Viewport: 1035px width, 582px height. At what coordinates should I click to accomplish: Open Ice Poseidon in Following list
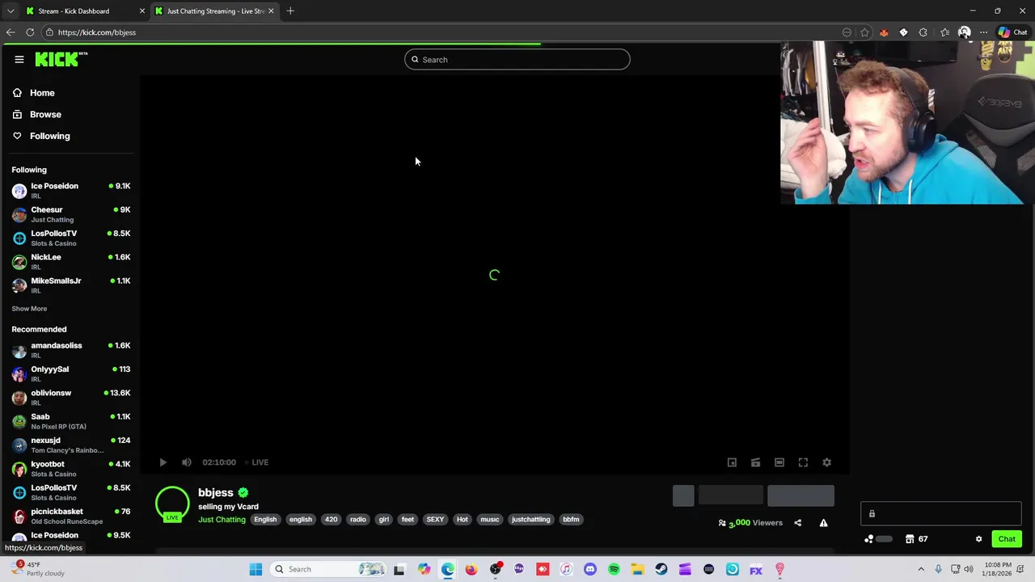point(71,191)
